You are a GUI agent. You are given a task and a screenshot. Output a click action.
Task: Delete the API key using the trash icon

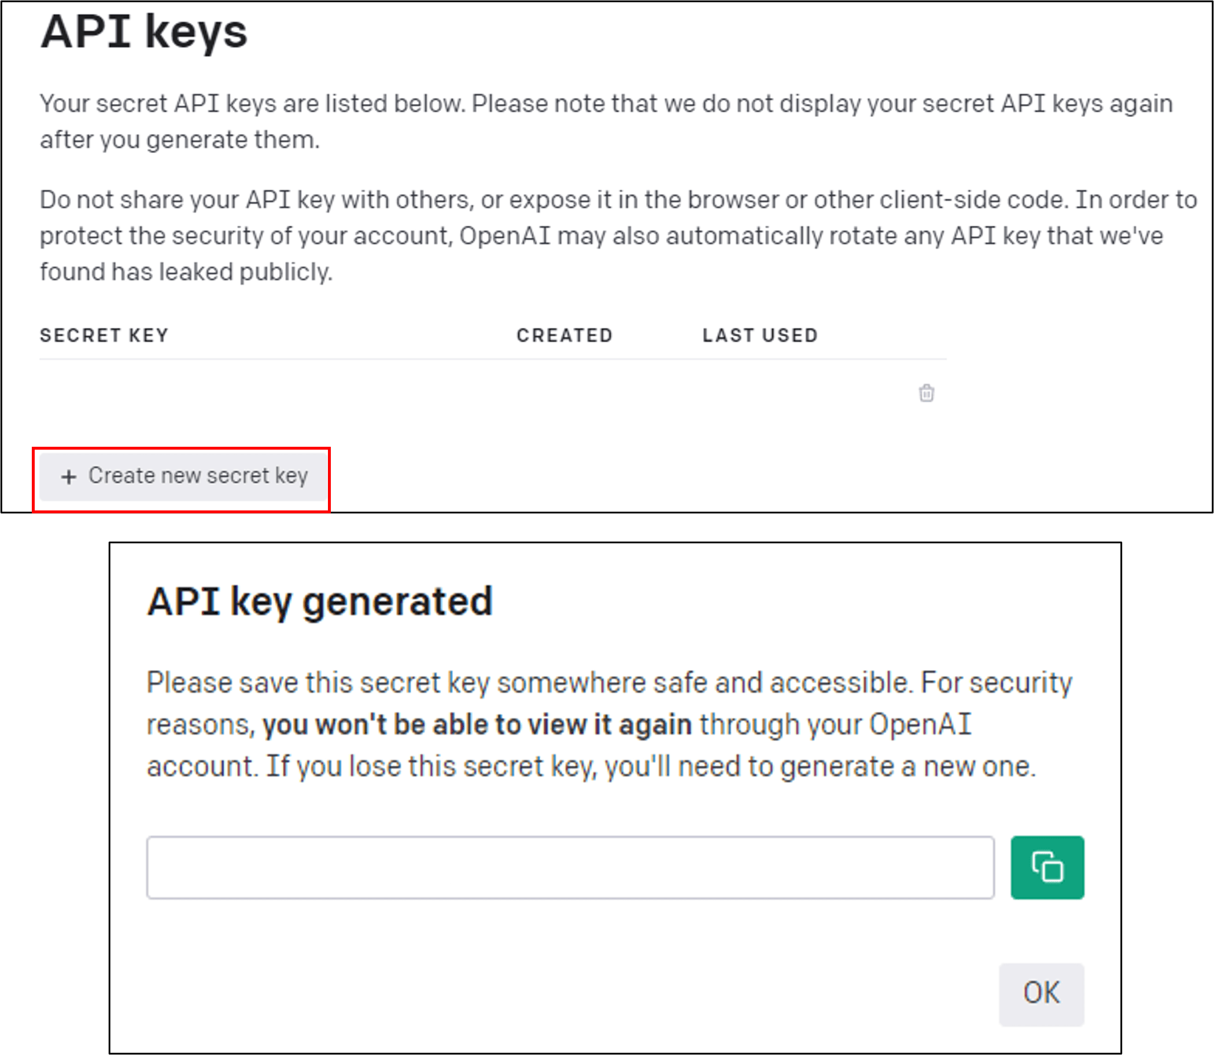(x=927, y=394)
